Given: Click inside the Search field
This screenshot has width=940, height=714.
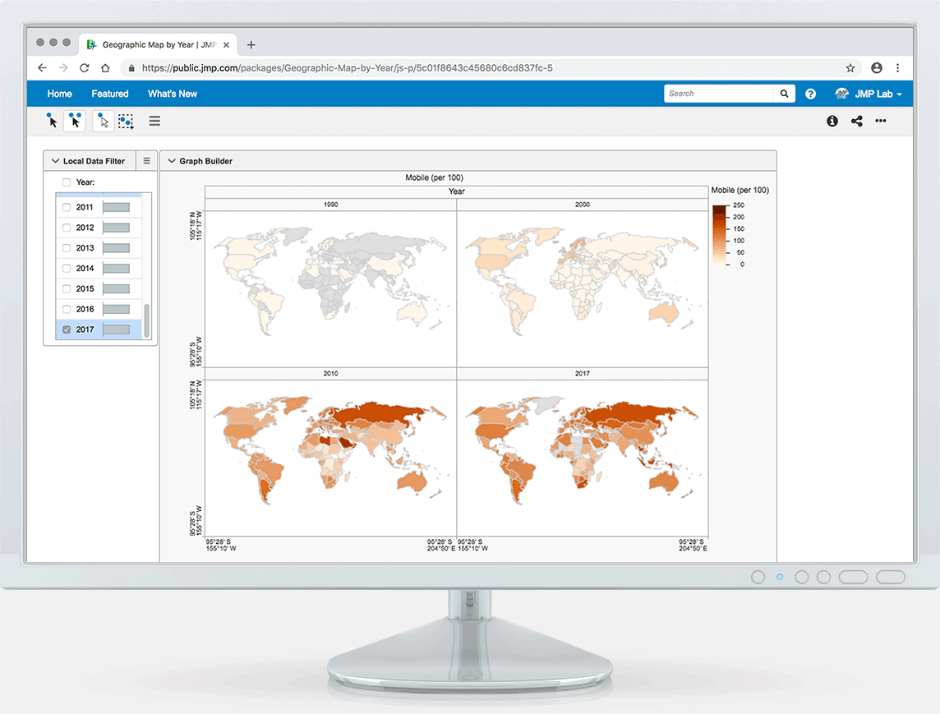Looking at the screenshot, I should pyautogui.click(x=721, y=94).
